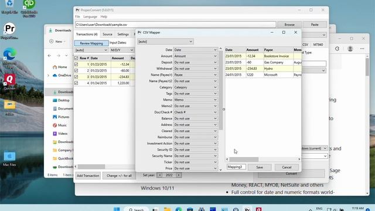375x211 pixels.
Task: Open Edge browser from the taskbar
Action: point(178,209)
